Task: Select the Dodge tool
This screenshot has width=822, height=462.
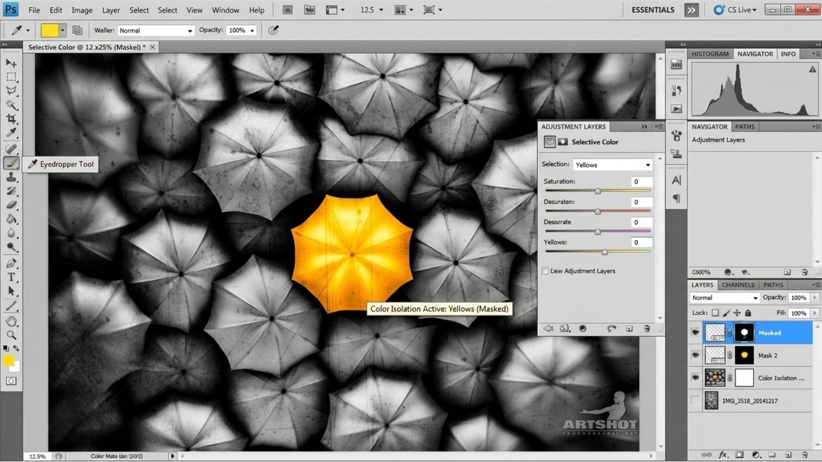Action: (x=11, y=247)
